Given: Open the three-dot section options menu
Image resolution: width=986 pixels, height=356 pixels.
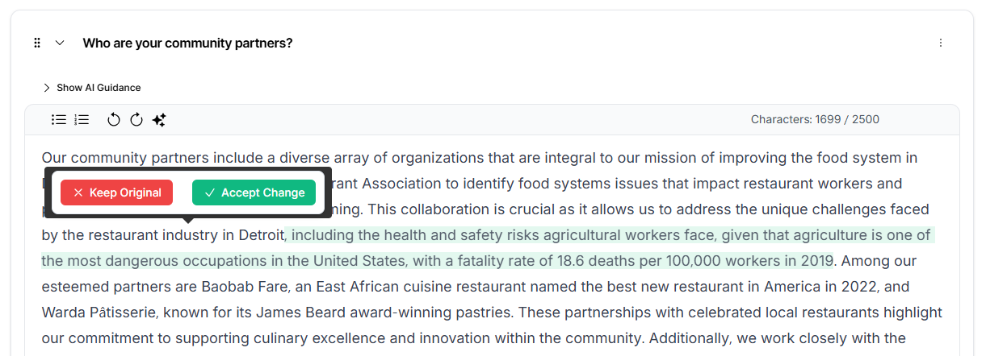Looking at the screenshot, I should coord(940,43).
